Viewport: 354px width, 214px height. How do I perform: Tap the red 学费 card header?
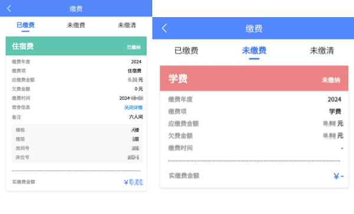click(x=254, y=78)
